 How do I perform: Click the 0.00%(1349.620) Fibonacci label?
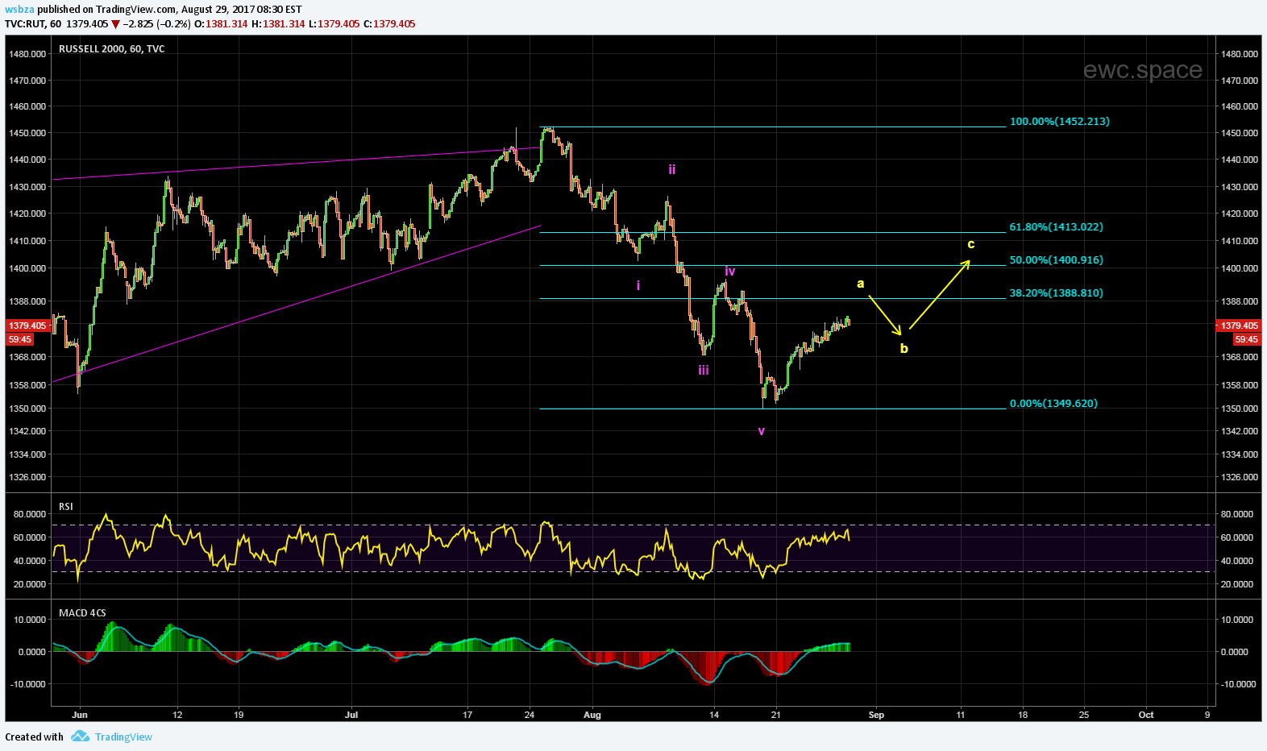click(1053, 404)
